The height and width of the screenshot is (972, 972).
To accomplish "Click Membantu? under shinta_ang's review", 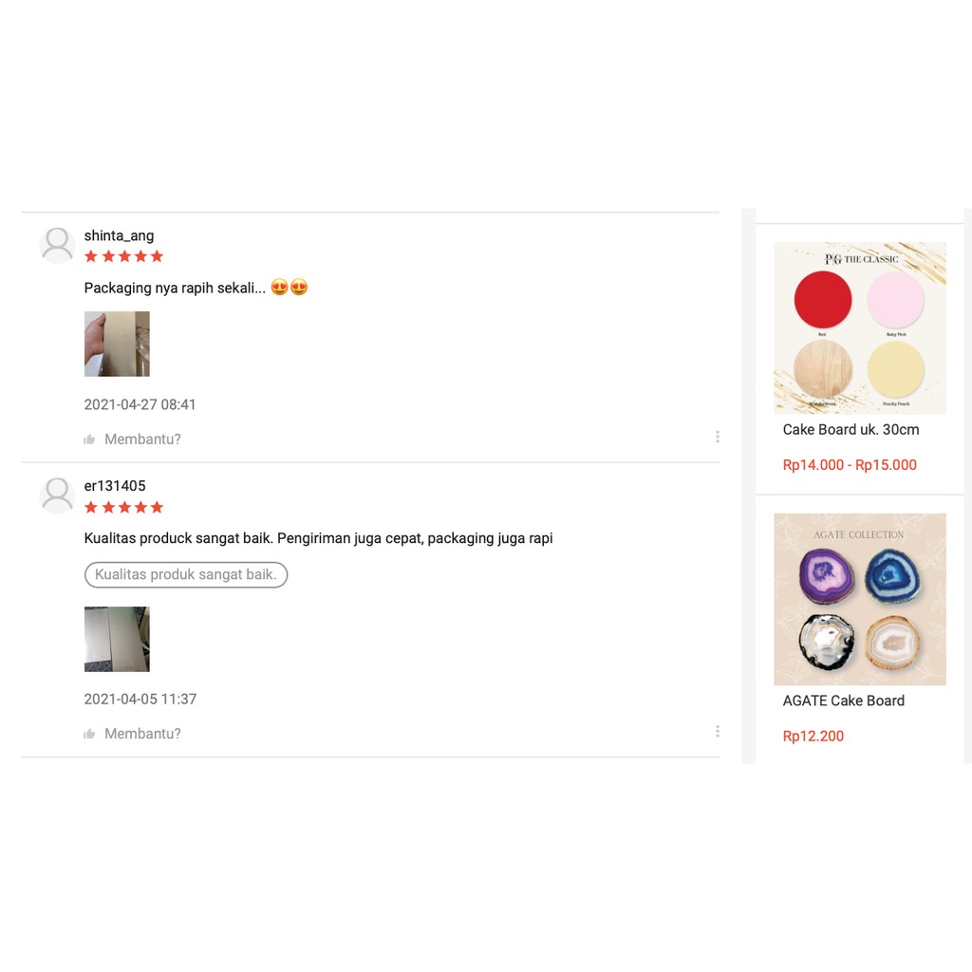I will pos(142,439).
